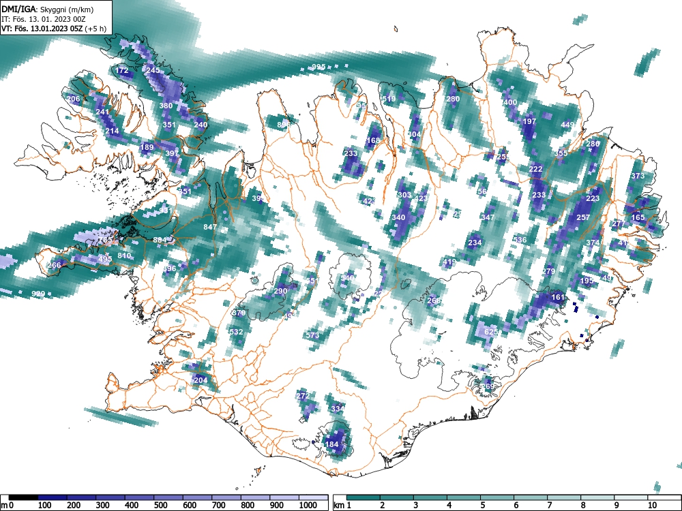
Task: Click the visibility value 290
Action: tap(280, 291)
